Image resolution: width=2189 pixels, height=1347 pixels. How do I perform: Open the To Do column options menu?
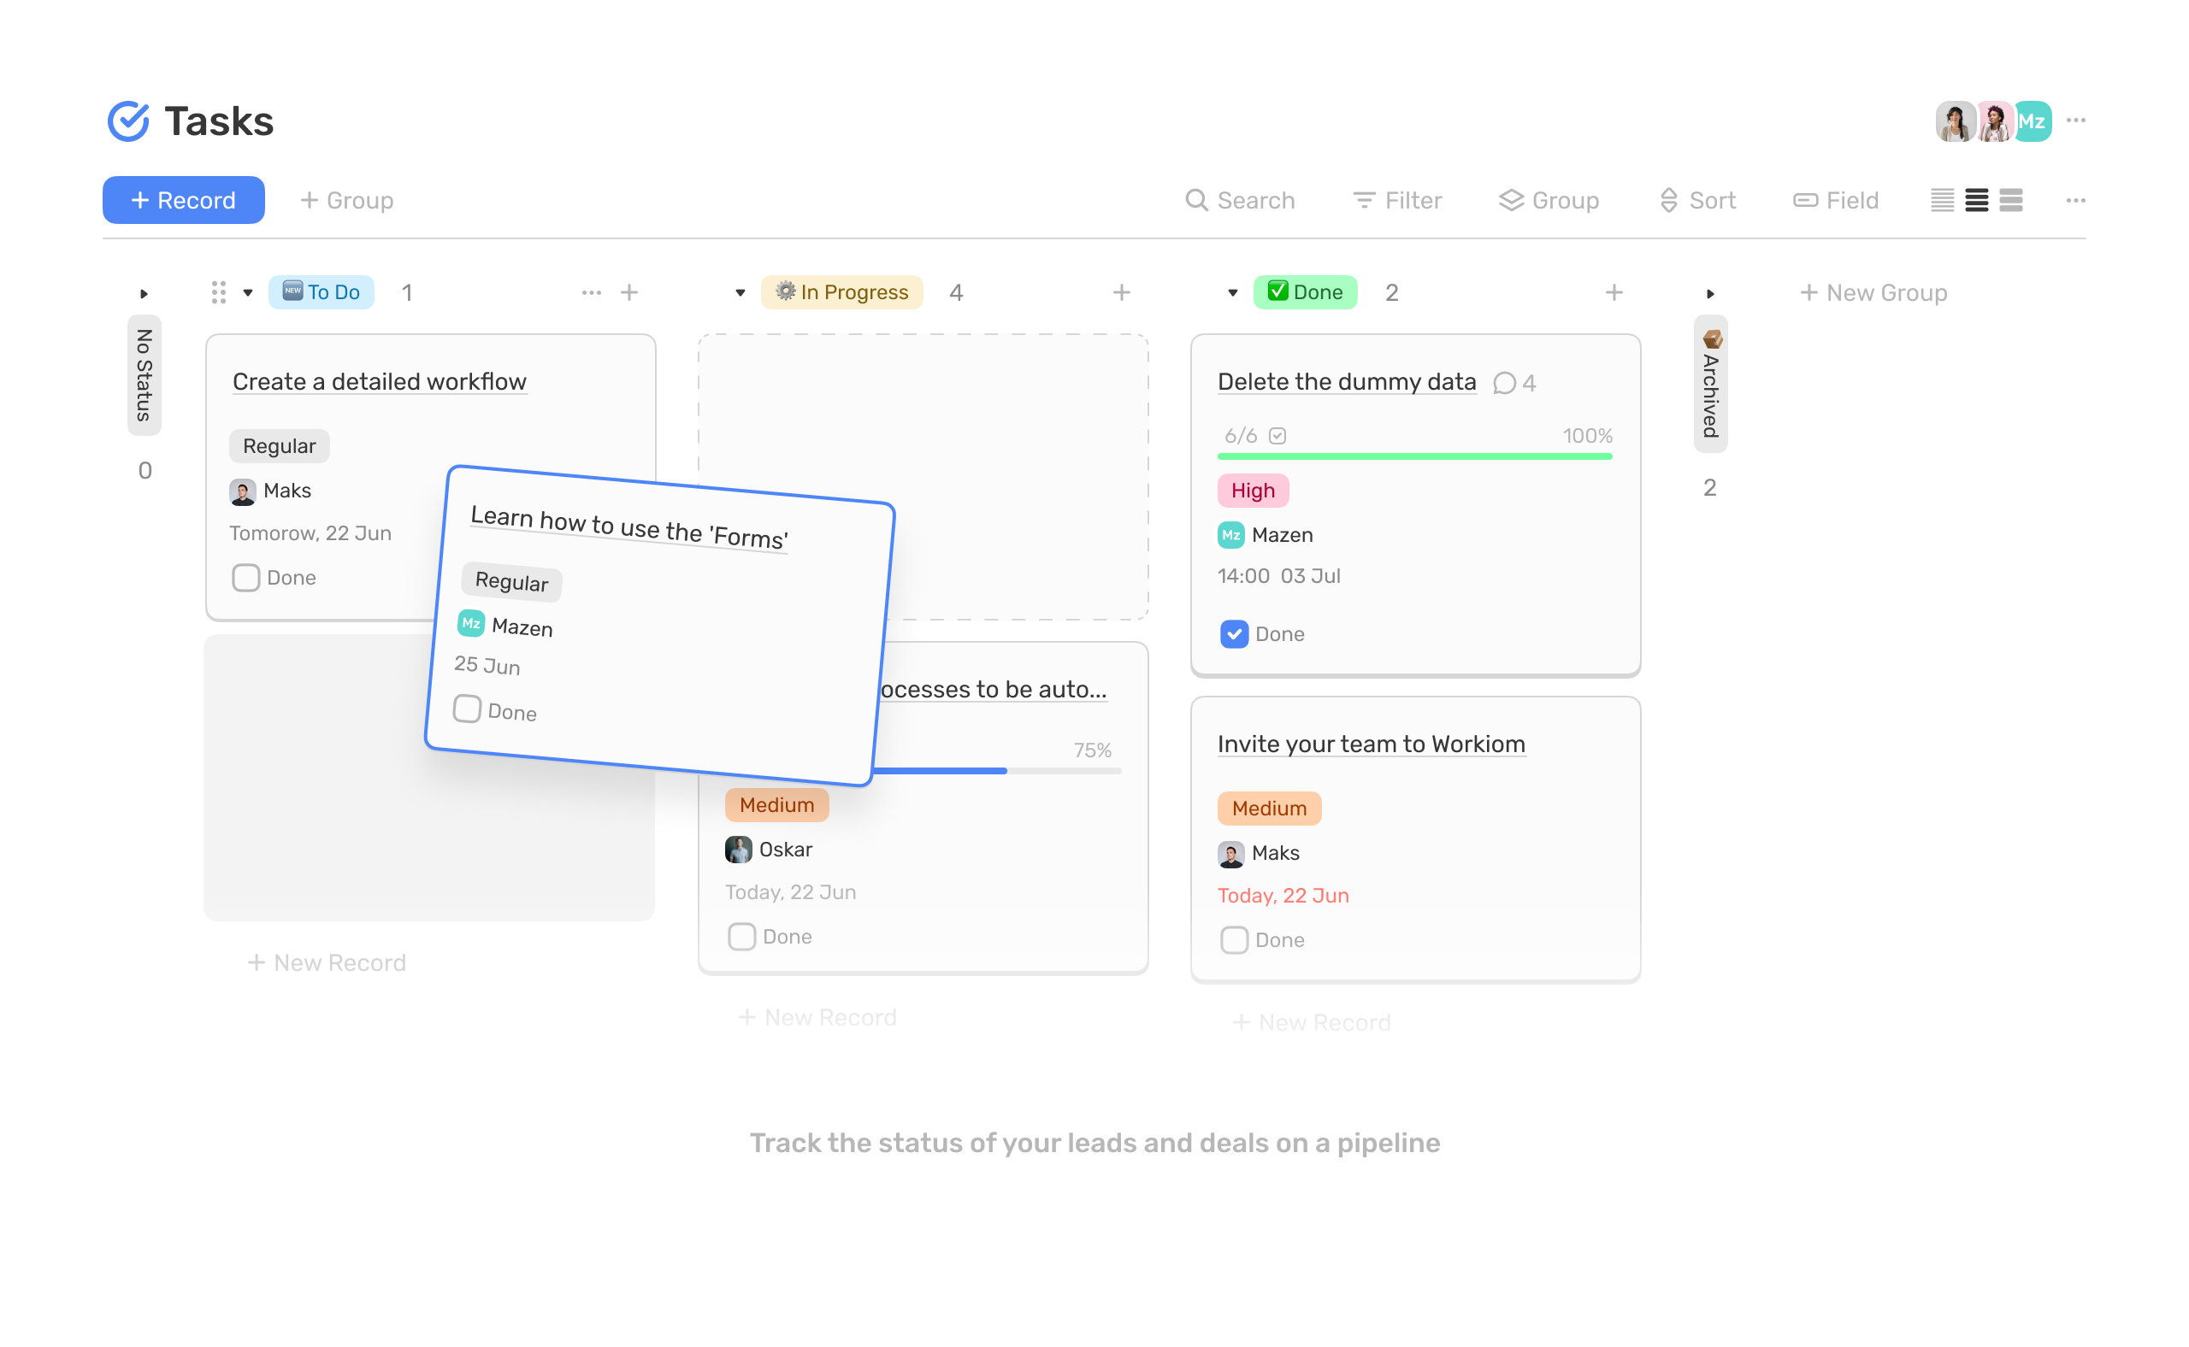592,291
